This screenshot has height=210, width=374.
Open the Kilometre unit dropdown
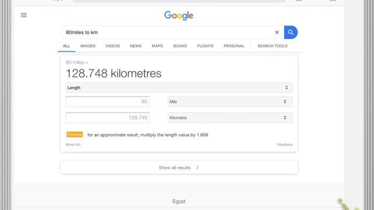(230, 118)
